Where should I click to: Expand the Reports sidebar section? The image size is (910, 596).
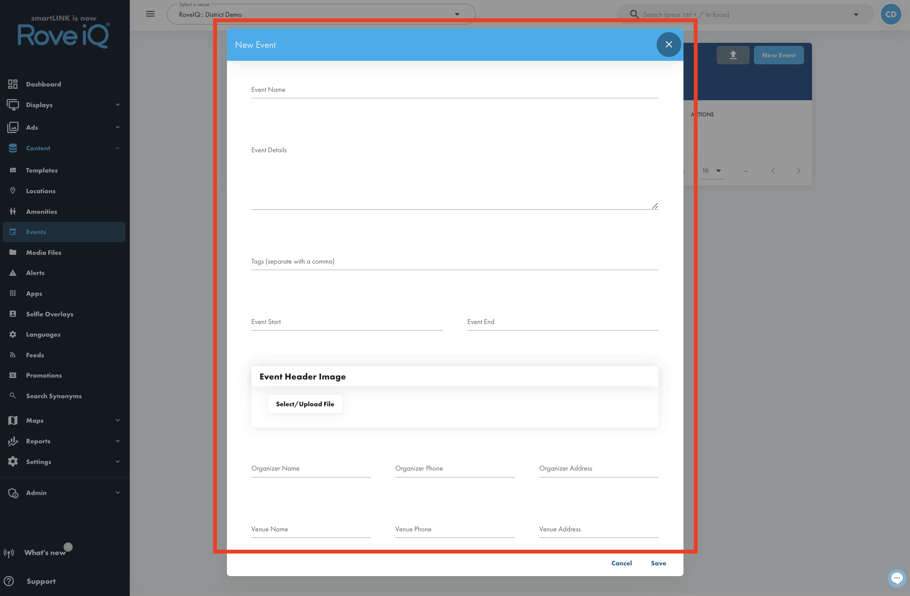[x=64, y=441]
